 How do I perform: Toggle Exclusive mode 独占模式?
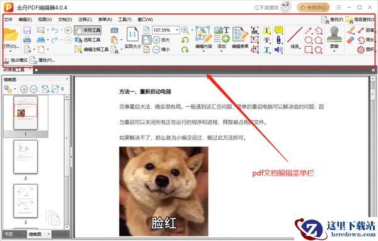tap(16, 60)
